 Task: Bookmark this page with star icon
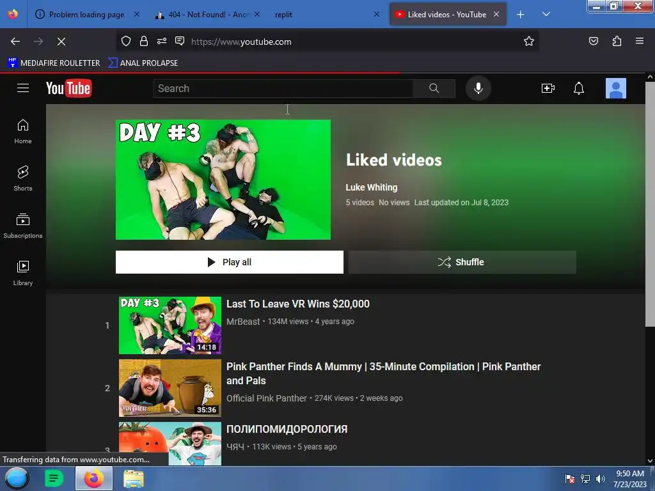(529, 41)
